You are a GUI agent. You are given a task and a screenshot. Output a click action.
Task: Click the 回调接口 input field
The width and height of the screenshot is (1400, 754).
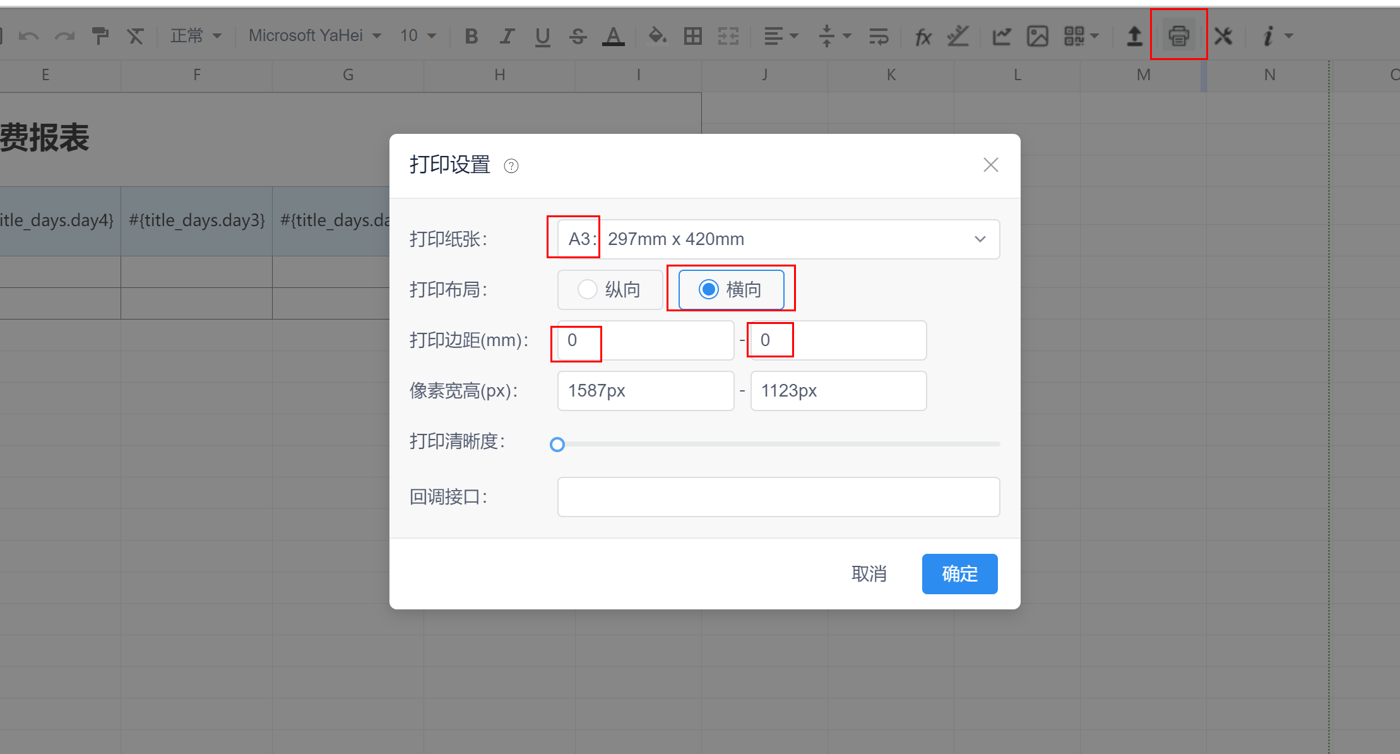[x=778, y=497]
